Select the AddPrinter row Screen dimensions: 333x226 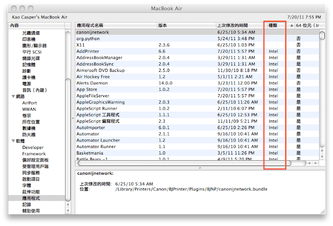197,51
